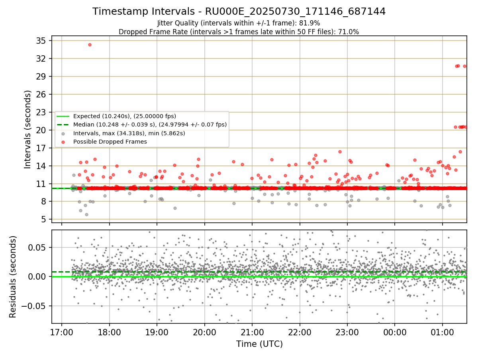Click the "Residuals (seconds)" y-axis label
Screen dimensions: 478x358
pos(13,276)
